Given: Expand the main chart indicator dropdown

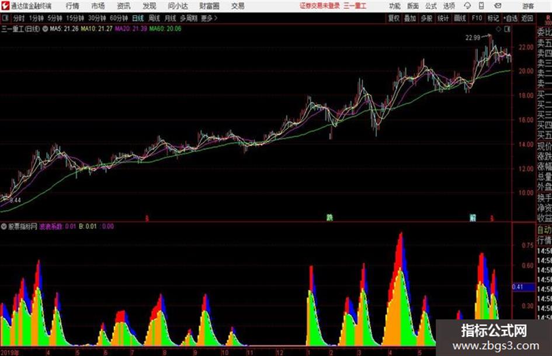Looking at the screenshot, I should pyautogui.click(x=45, y=29).
